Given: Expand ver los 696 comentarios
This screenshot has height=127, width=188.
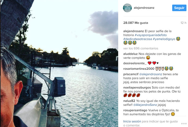Looking at the screenshot, I should coord(141,48).
